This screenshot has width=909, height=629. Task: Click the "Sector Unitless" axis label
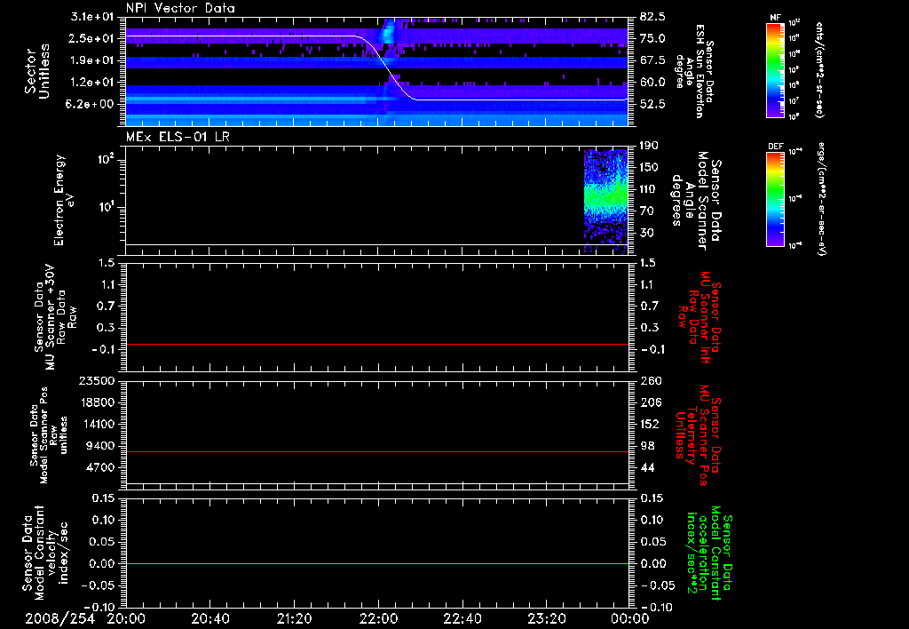click(37, 71)
